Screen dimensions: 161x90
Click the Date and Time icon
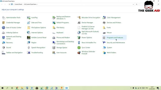[x=29, y=22]
